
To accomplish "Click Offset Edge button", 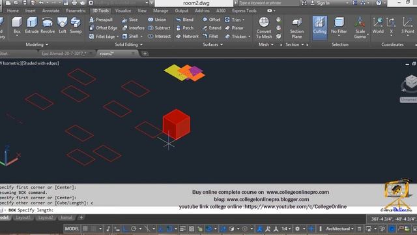I will coord(104,28).
